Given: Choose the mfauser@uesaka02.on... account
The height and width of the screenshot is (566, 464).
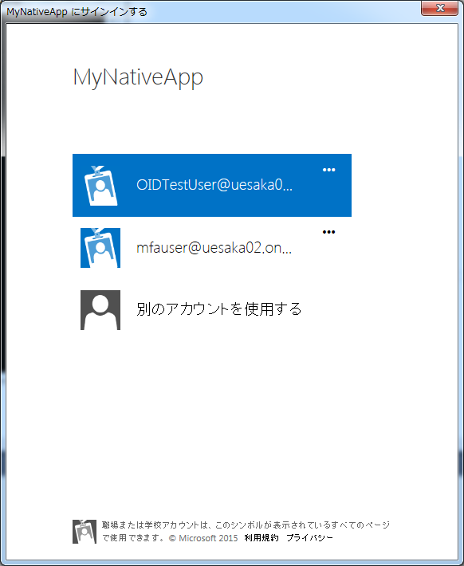Looking at the screenshot, I should click(x=214, y=248).
